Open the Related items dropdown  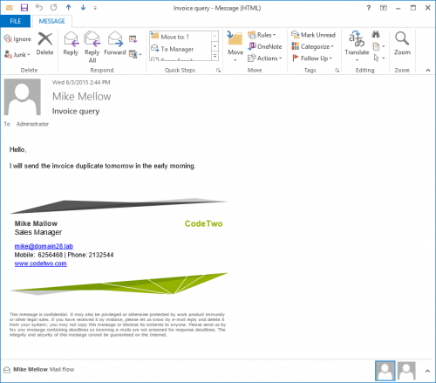[x=378, y=46]
